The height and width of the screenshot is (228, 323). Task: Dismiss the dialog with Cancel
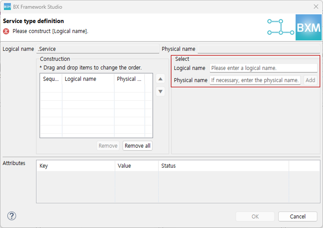(297, 217)
